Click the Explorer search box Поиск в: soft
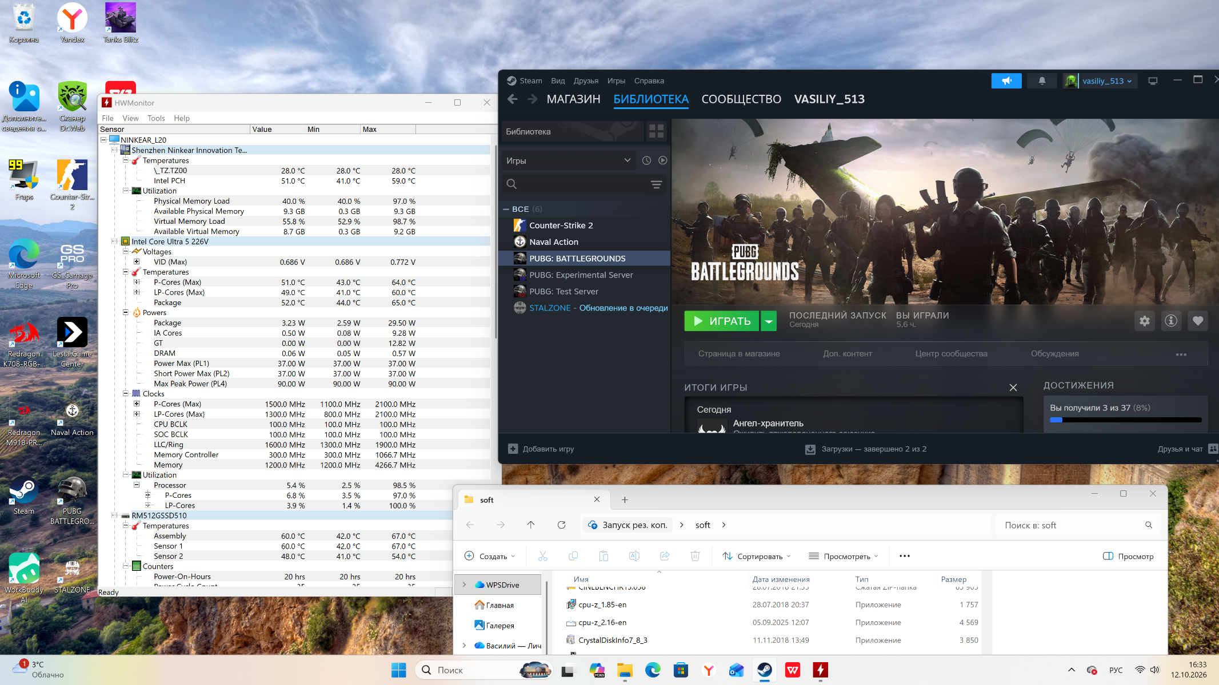 (1078, 525)
